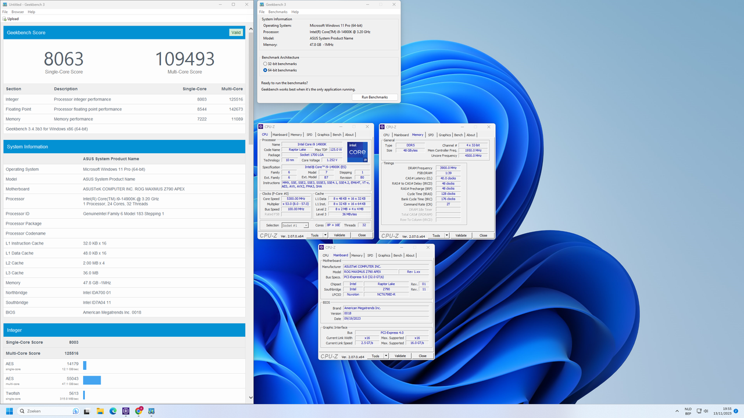Open Microsoft Edge from the taskbar
Screen dimensions: 744x418
tap(113, 411)
